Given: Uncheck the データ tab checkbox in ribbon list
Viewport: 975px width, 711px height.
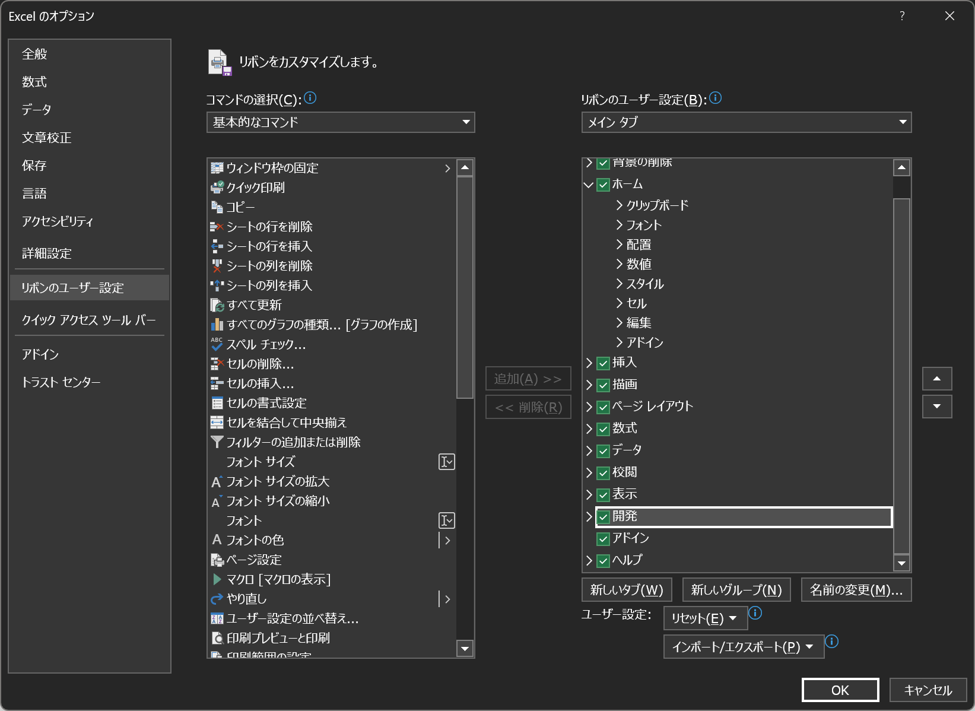Looking at the screenshot, I should tap(604, 450).
